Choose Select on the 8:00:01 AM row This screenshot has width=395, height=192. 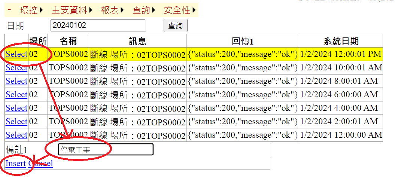16,81
